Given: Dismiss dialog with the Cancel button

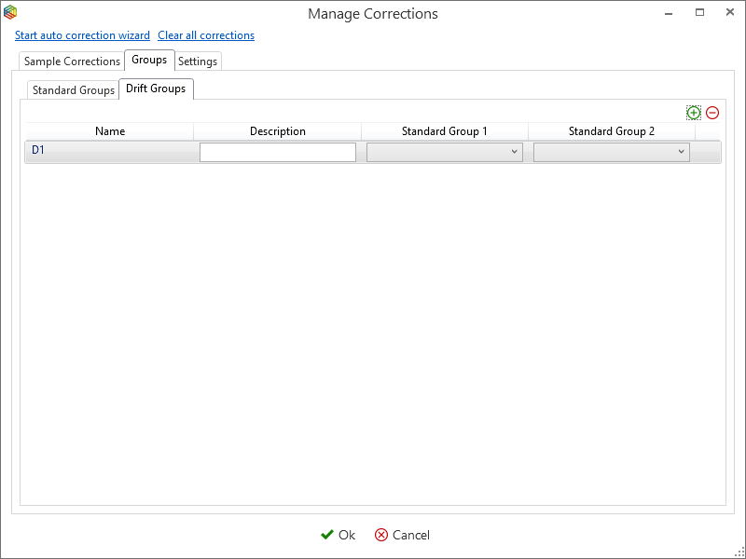Looking at the screenshot, I should [402, 535].
